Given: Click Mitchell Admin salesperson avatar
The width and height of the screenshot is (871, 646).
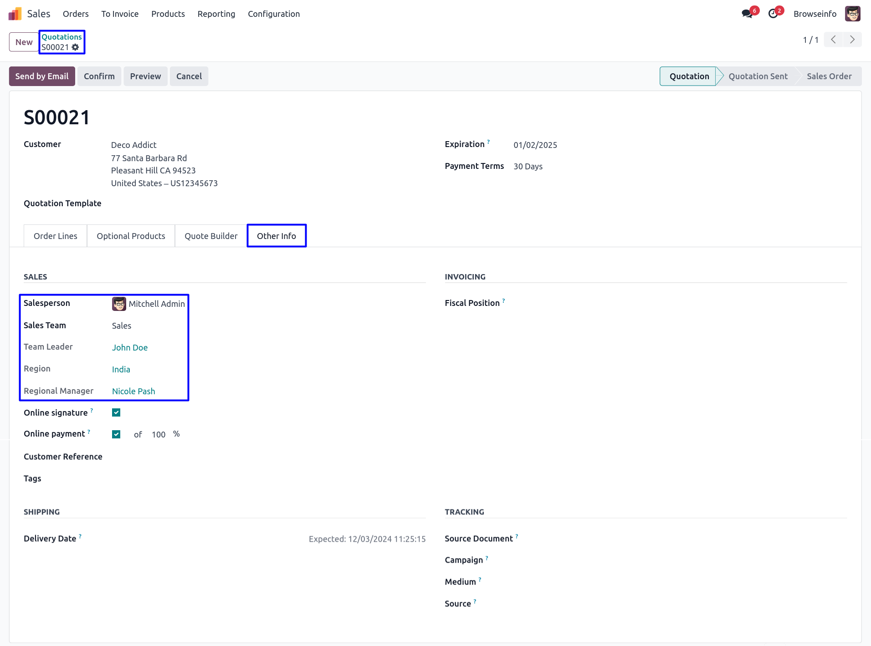Looking at the screenshot, I should 119,304.
